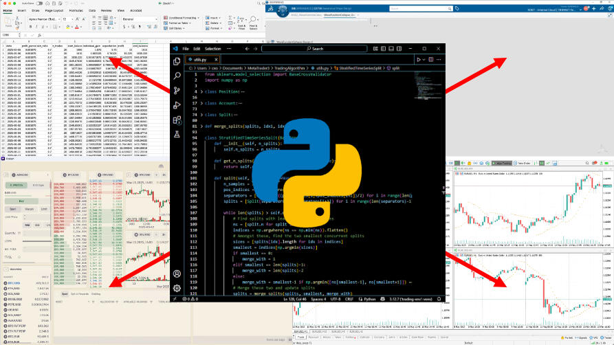Open run options dropdown beside Run button
The width and height of the screenshot is (614, 345).
424,60
